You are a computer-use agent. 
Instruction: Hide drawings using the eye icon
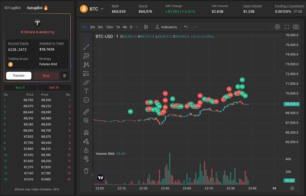tap(86, 159)
